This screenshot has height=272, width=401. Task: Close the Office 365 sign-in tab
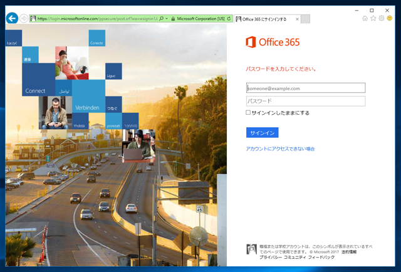tap(297, 19)
